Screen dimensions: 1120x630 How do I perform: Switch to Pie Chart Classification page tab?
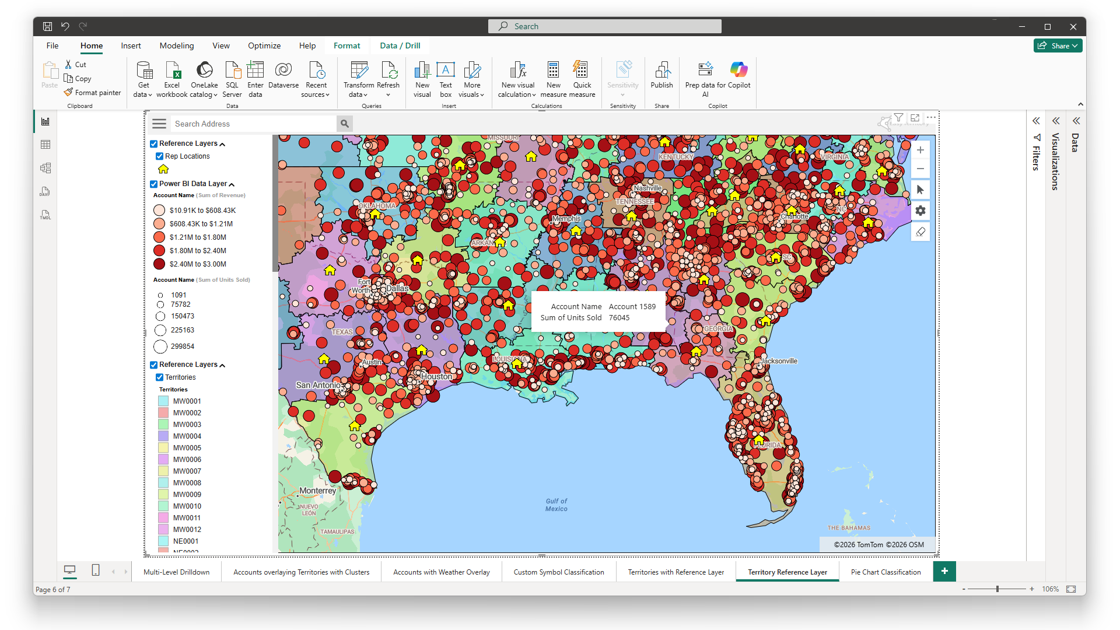click(885, 572)
